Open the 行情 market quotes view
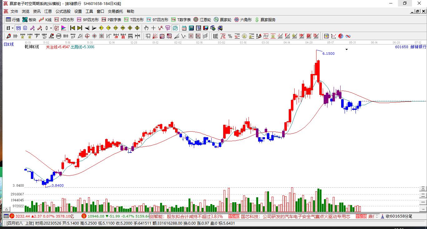This screenshot has width=427, height=229. [13, 20]
